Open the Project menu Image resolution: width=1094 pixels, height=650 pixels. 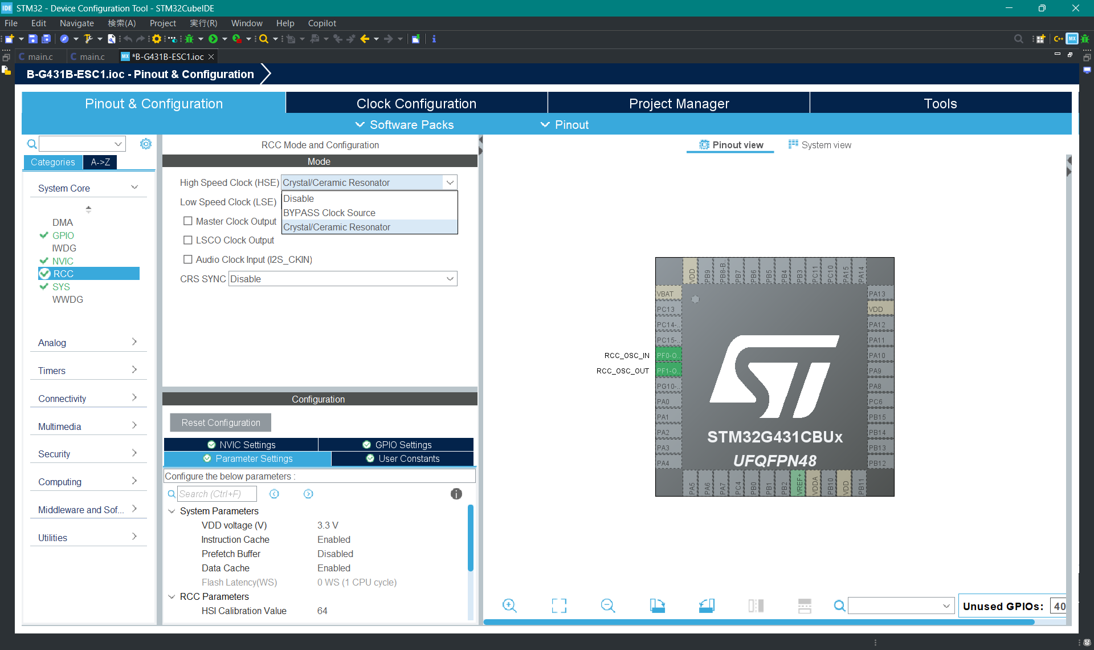point(162,23)
